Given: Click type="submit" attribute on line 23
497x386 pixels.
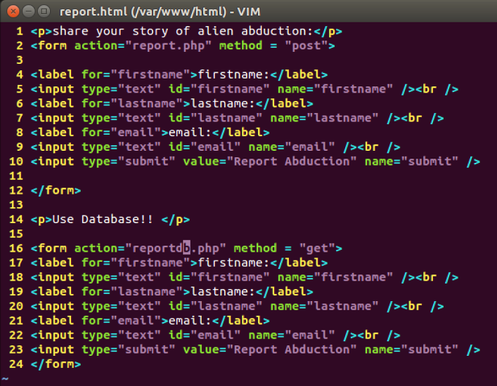Looking at the screenshot, I should point(129,350).
